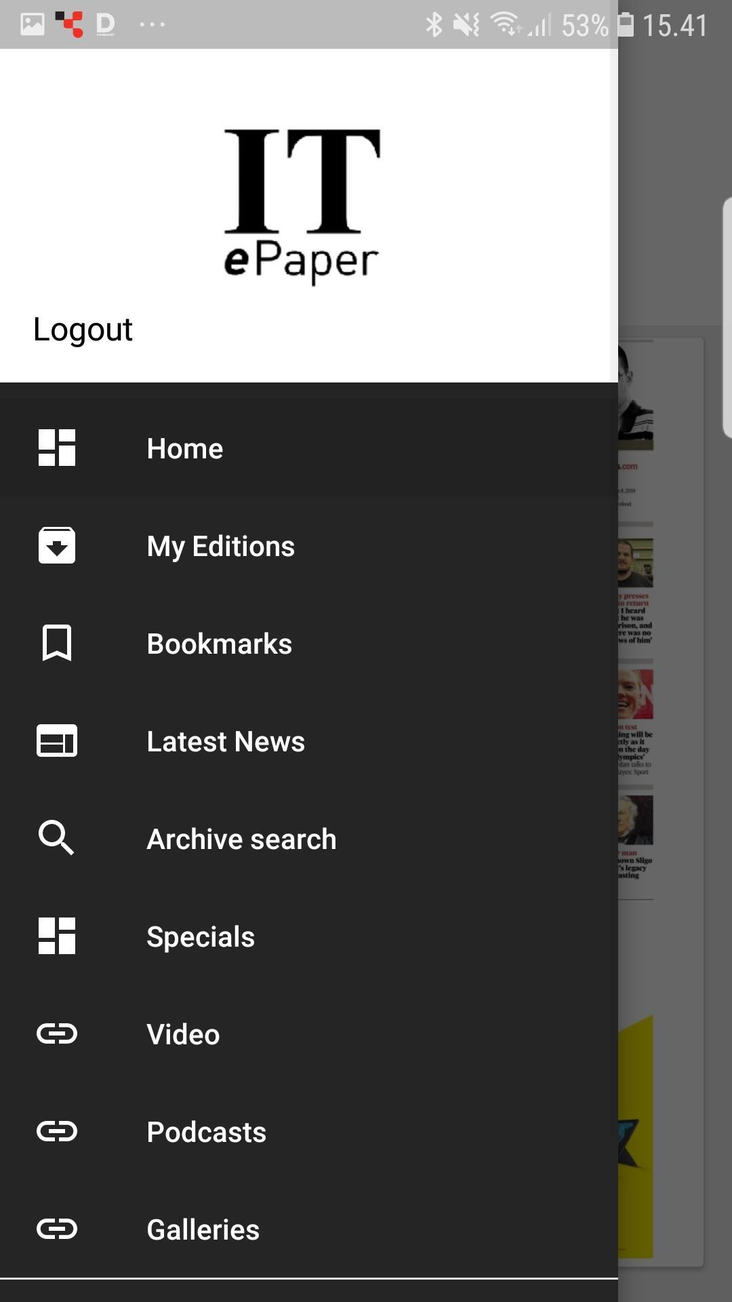Open the Archive search menu item
The width and height of the screenshot is (732, 1302).
[309, 838]
